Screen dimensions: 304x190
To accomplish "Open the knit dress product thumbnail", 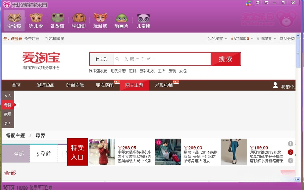I will tap(168, 152).
